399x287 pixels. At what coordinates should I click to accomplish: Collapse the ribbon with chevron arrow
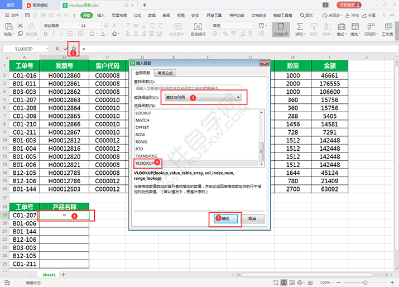(392, 15)
